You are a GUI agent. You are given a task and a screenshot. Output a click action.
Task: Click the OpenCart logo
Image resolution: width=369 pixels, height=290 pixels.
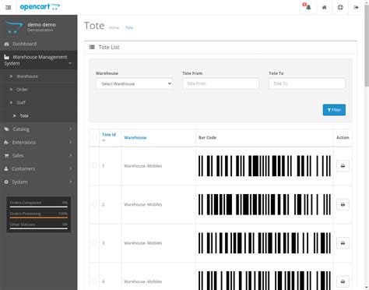pyautogui.click(x=40, y=7)
